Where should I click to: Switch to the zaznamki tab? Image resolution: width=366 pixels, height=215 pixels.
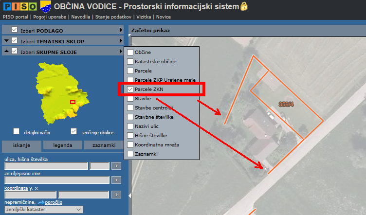pyautogui.click(x=103, y=145)
